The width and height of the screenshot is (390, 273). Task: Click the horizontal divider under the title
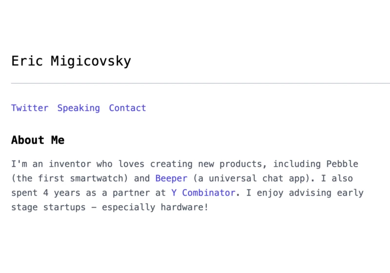(200, 83)
